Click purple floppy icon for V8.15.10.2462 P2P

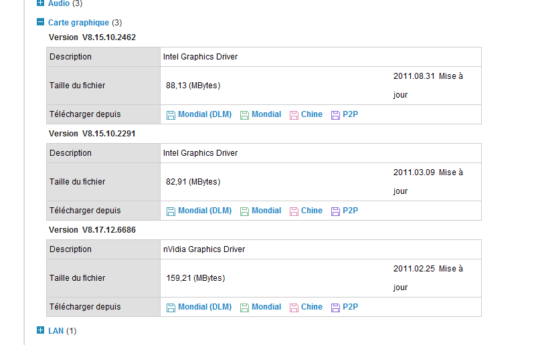click(x=335, y=115)
